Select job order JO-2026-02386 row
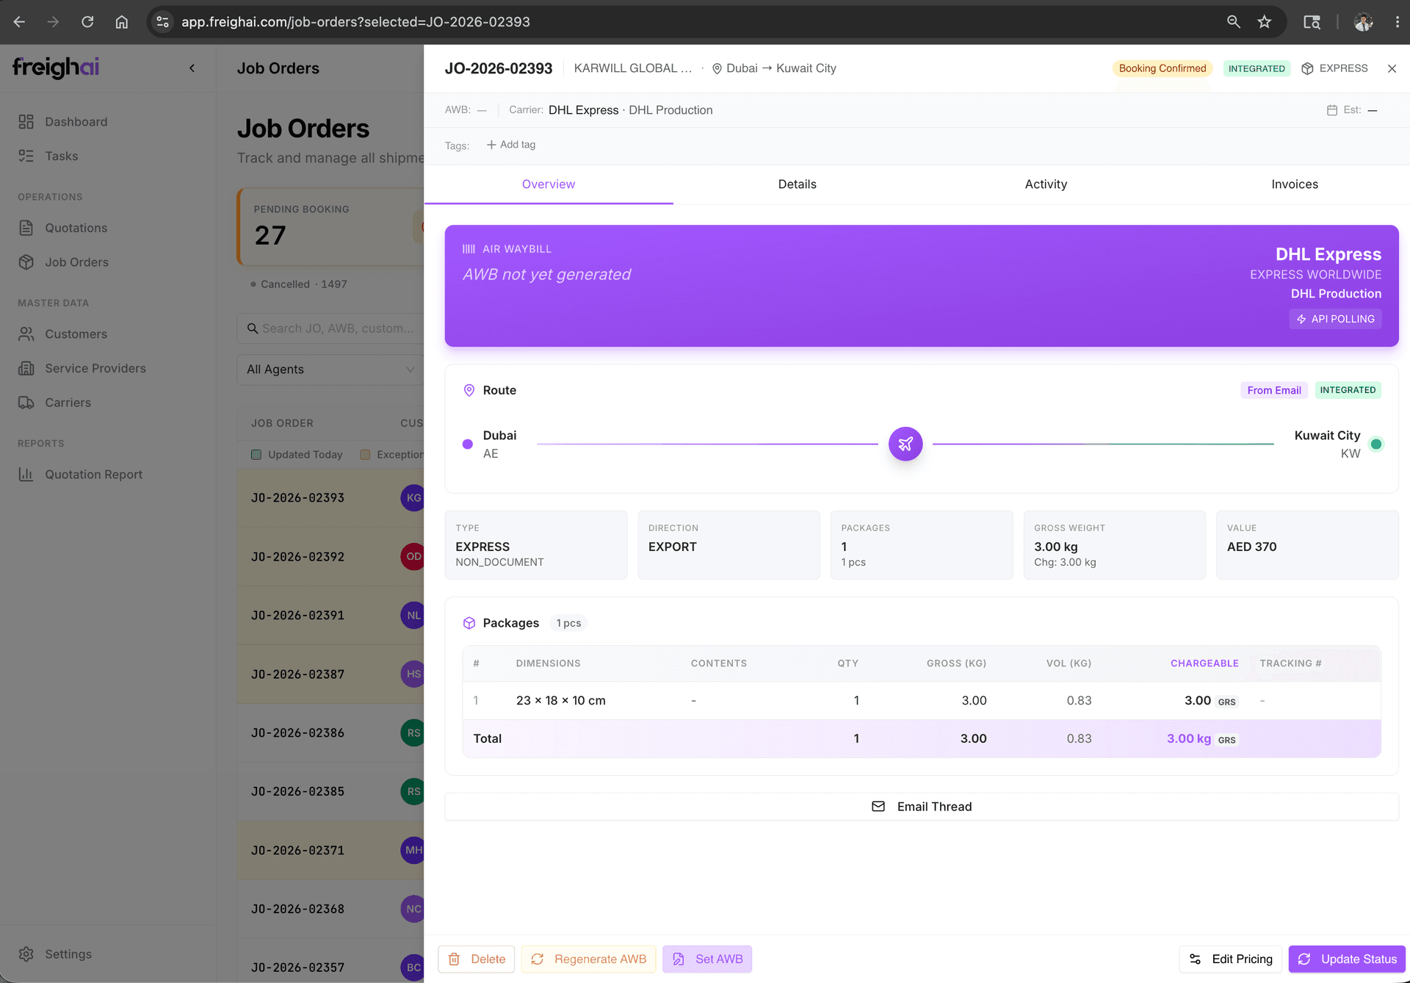Image resolution: width=1410 pixels, height=983 pixels. point(330,733)
